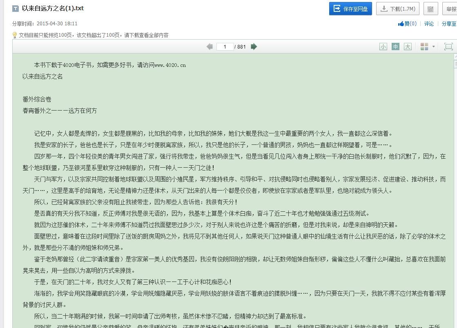Switch font size to 小 (small)
Screen dimensions: 457x328
click(x=383, y=47)
